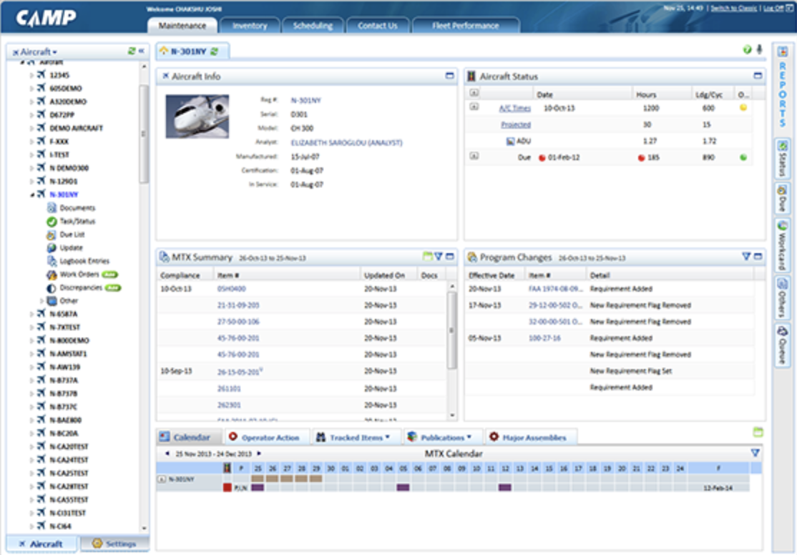This screenshot has width=797, height=555.
Task: Open the Queue report in right sidebar
Action: click(x=782, y=346)
